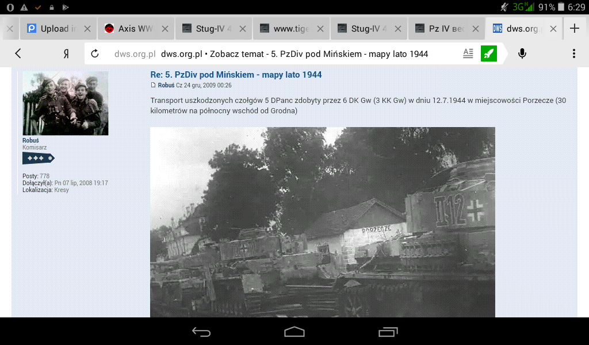Close the www.tige tab

(x=320, y=29)
